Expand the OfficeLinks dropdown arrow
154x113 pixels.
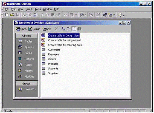point(76,15)
